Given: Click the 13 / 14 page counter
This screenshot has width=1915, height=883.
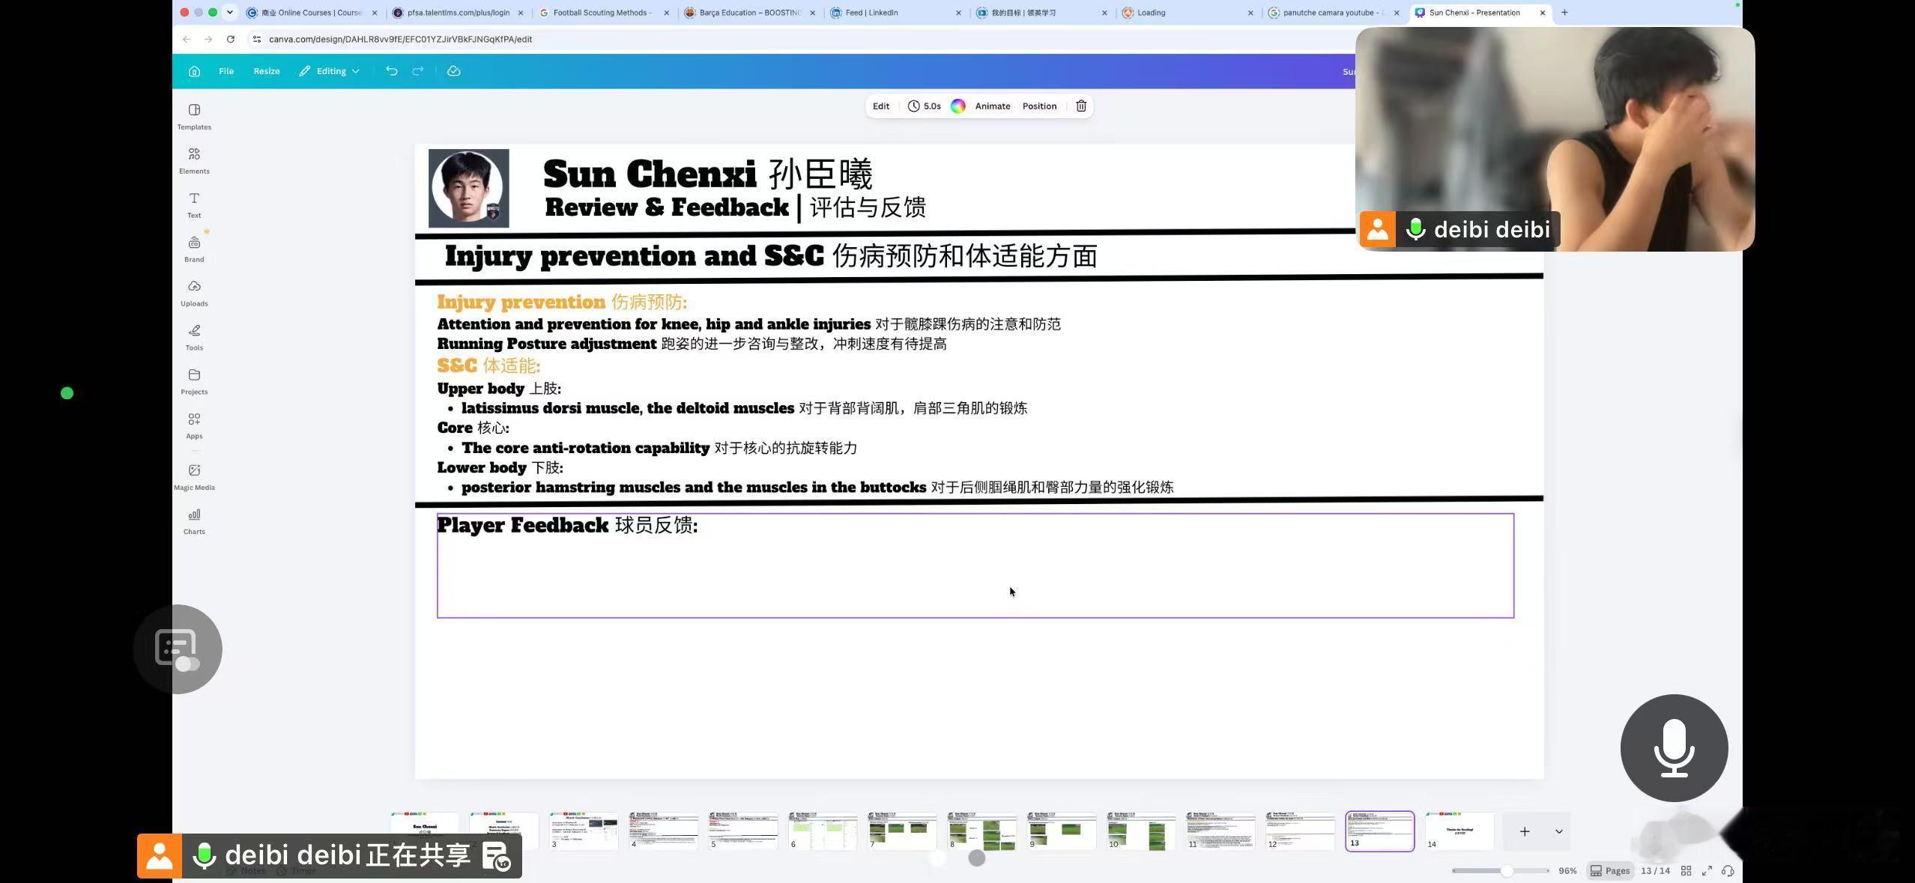Looking at the screenshot, I should click(x=1655, y=870).
